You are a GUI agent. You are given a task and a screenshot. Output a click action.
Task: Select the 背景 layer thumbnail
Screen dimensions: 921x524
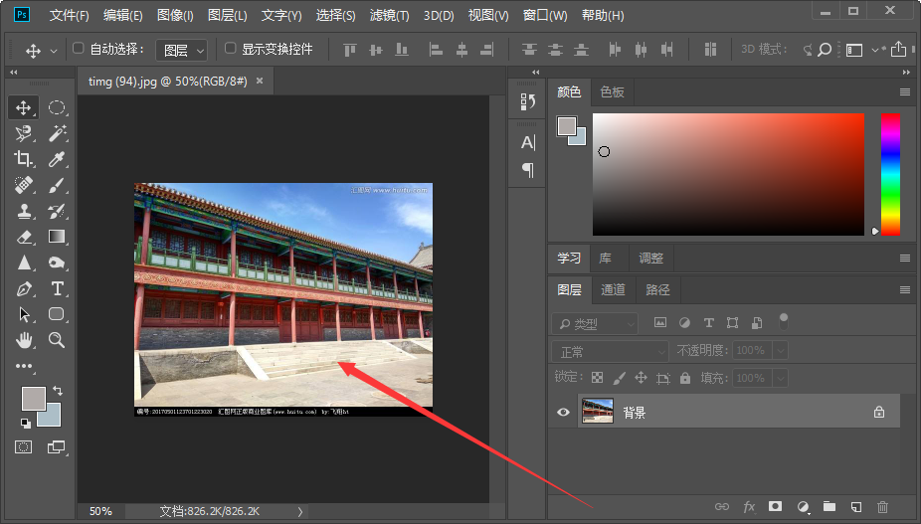click(x=598, y=411)
